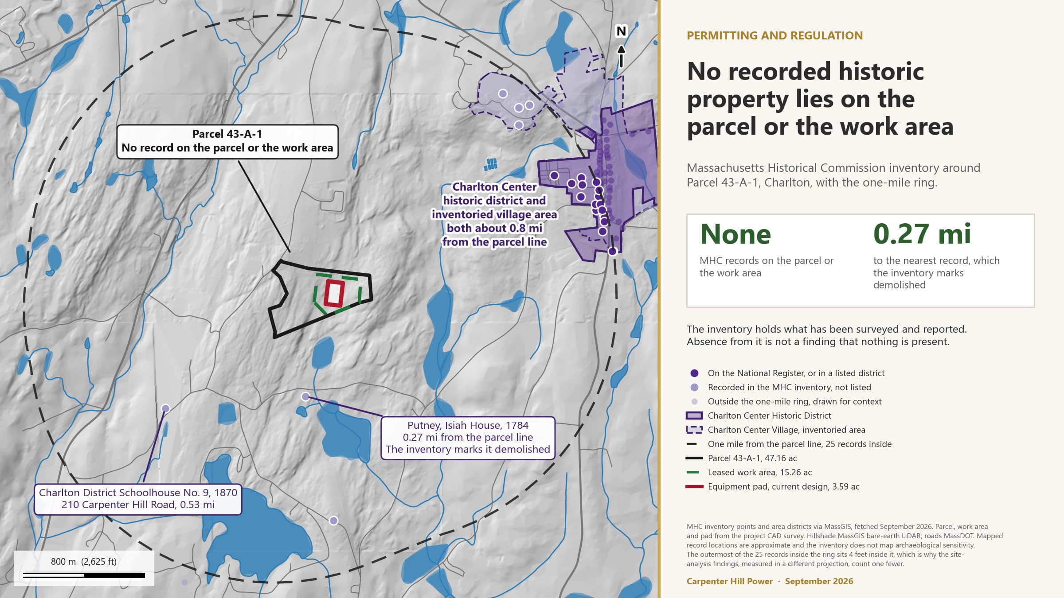Click the unlabeled map point near the southern ponds
The height and width of the screenshot is (598, 1064).
click(334, 521)
